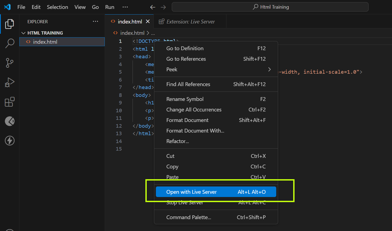Click the Html Training search box
Image resolution: width=392 pixels, height=231 pixels.
coord(270,7)
